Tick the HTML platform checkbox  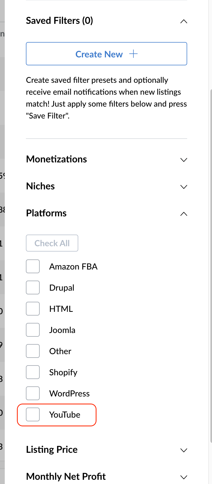point(33,309)
